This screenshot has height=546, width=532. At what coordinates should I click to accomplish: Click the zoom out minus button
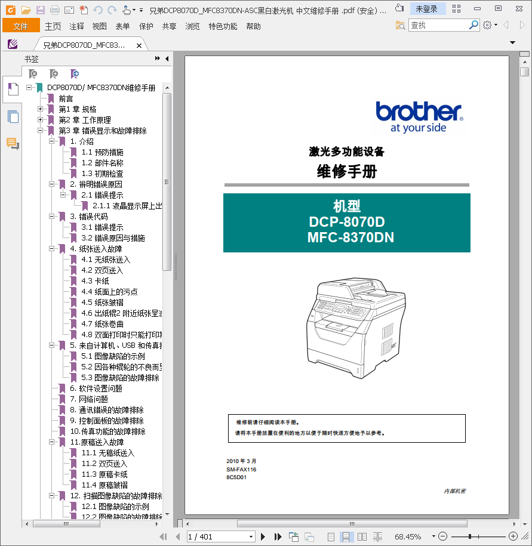(x=442, y=536)
